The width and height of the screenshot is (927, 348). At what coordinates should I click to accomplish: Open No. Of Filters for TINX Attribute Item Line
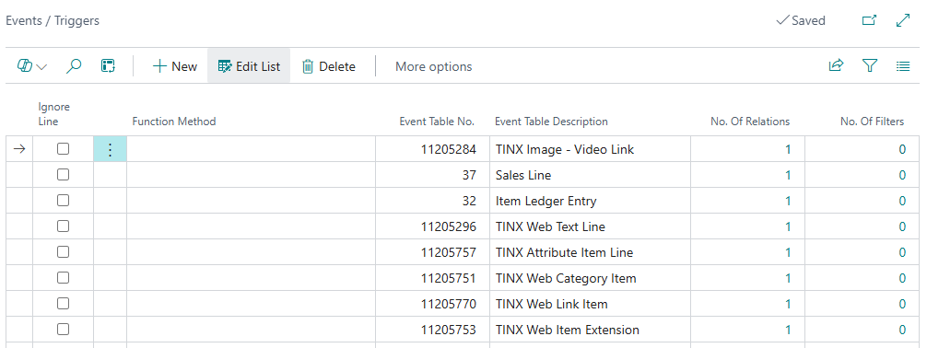coord(902,253)
